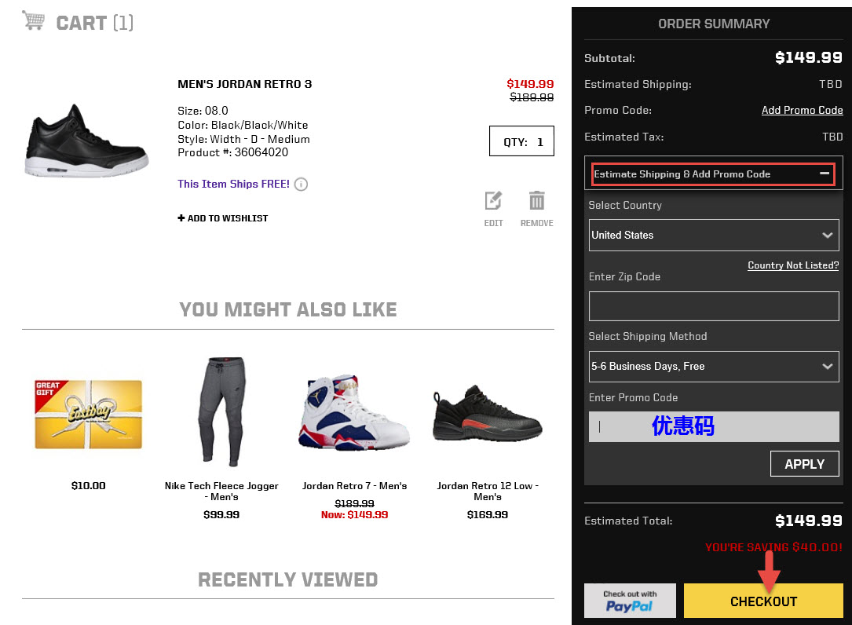Click the Remove trash can icon
Image resolution: width=852 pixels, height=625 pixels.
tap(536, 201)
